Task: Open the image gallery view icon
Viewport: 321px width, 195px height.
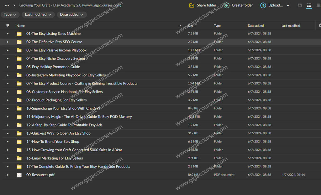Action: [300, 5]
